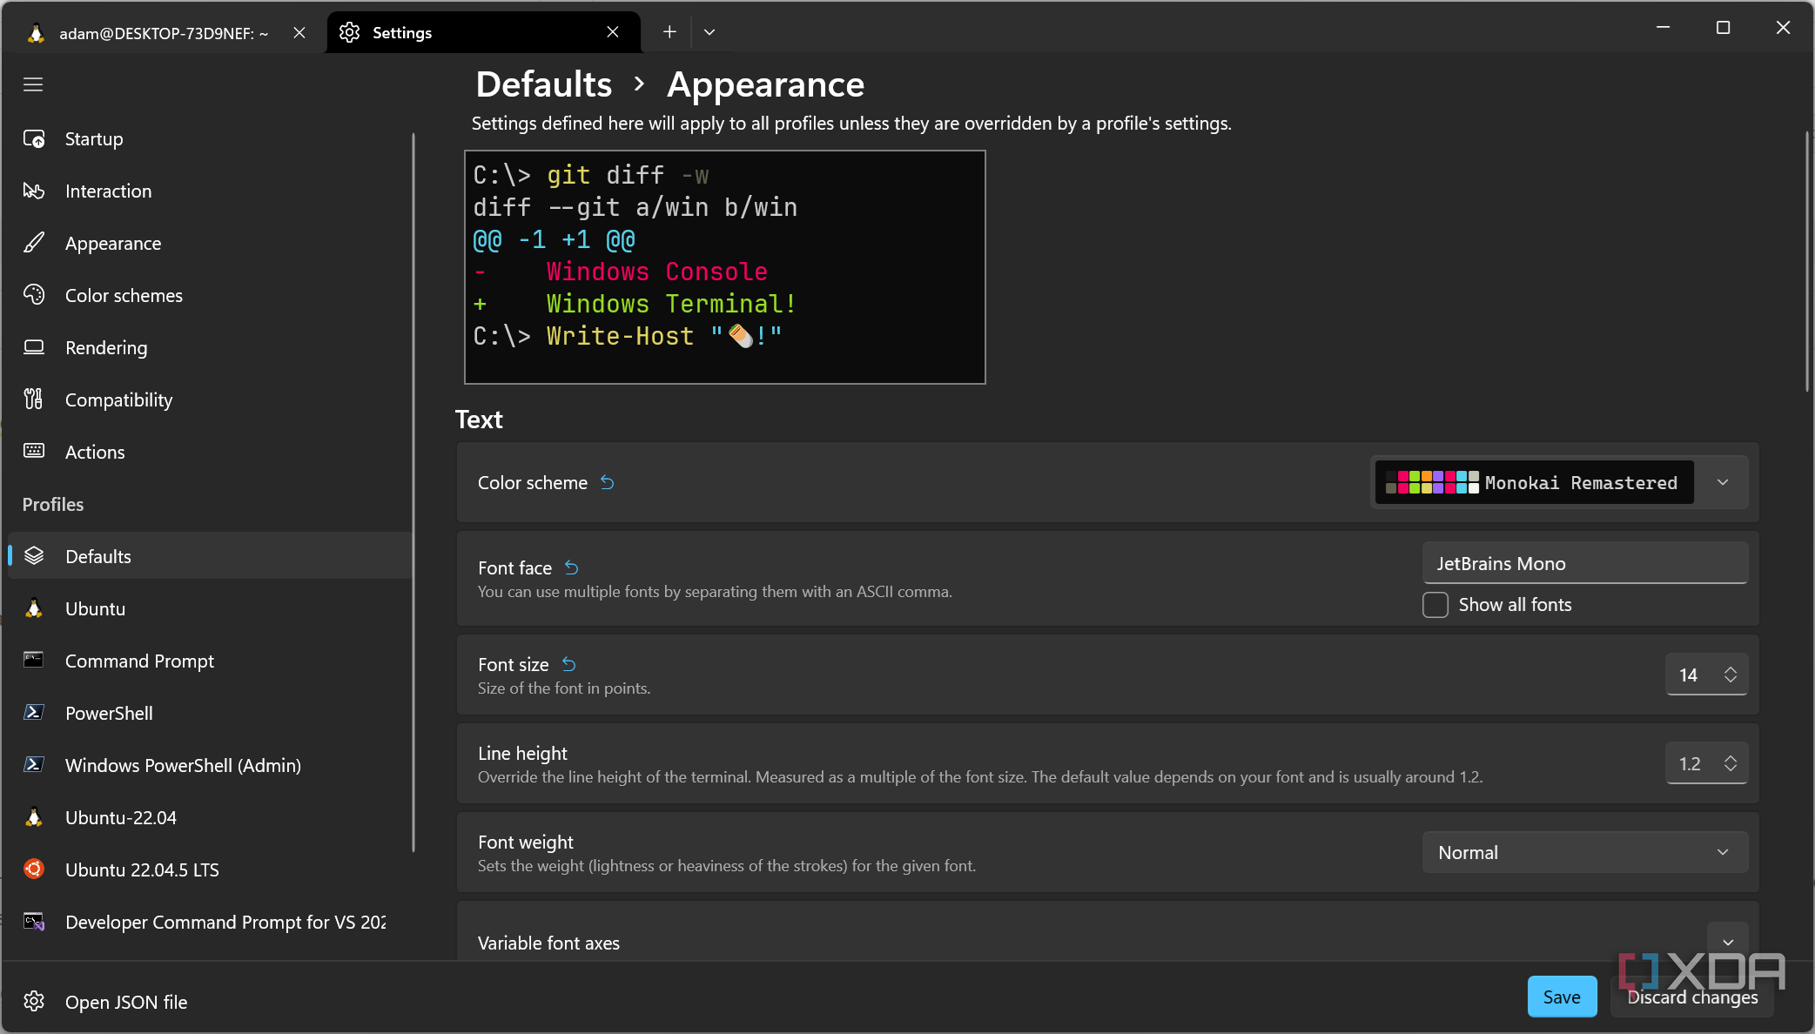Image resolution: width=1815 pixels, height=1034 pixels.
Task: Click the Line height setting label
Action: pyautogui.click(x=522, y=753)
